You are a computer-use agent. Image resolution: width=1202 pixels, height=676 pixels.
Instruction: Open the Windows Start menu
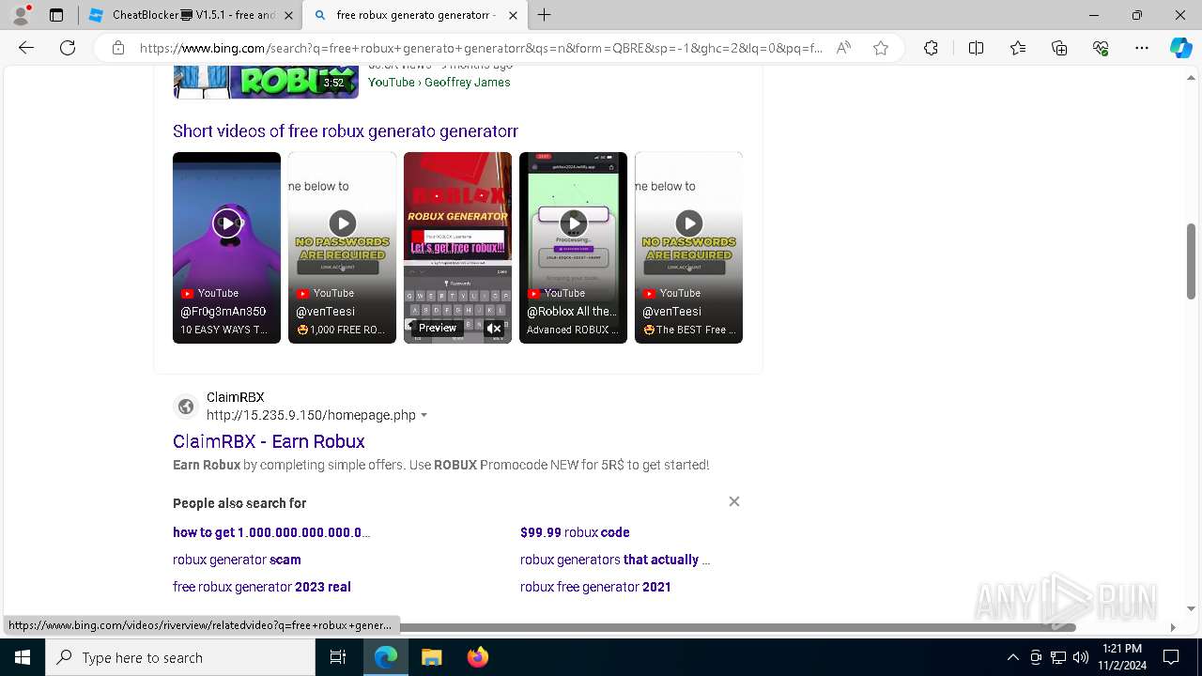click(x=23, y=657)
